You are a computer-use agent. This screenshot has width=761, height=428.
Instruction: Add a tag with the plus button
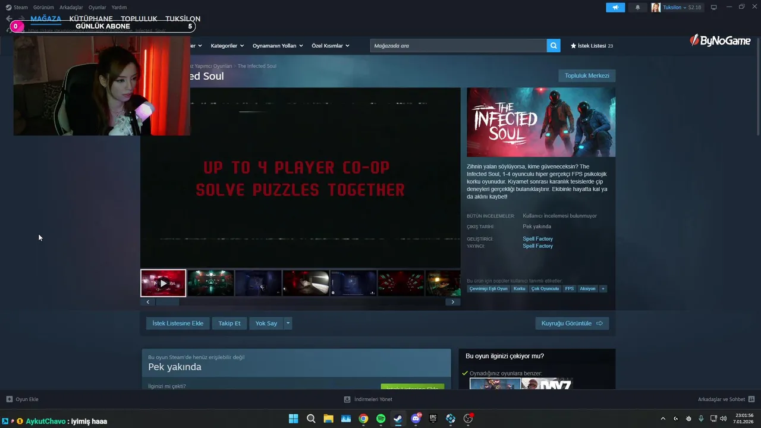[x=603, y=289]
